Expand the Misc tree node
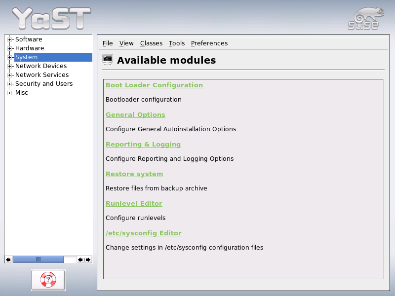The image size is (395, 296). (x=9, y=93)
